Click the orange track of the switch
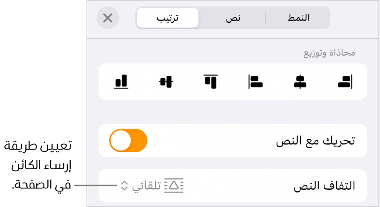 [x=139, y=141]
